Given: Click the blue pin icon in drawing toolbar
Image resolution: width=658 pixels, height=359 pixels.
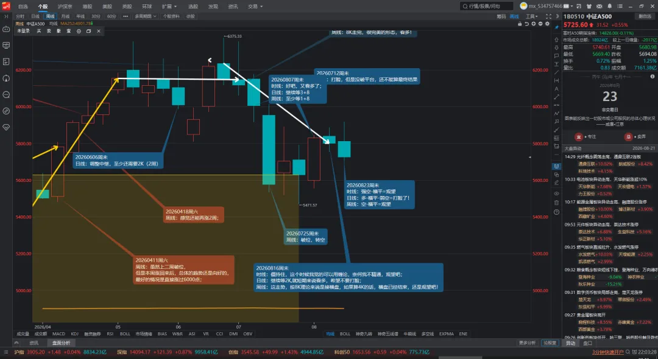Looking at the screenshot, I should 556,27.
